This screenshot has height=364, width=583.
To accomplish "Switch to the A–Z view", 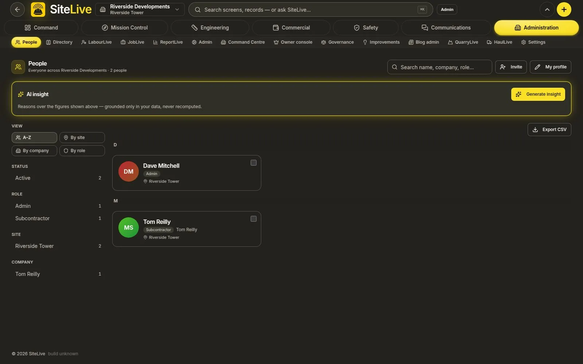I will click(x=34, y=138).
